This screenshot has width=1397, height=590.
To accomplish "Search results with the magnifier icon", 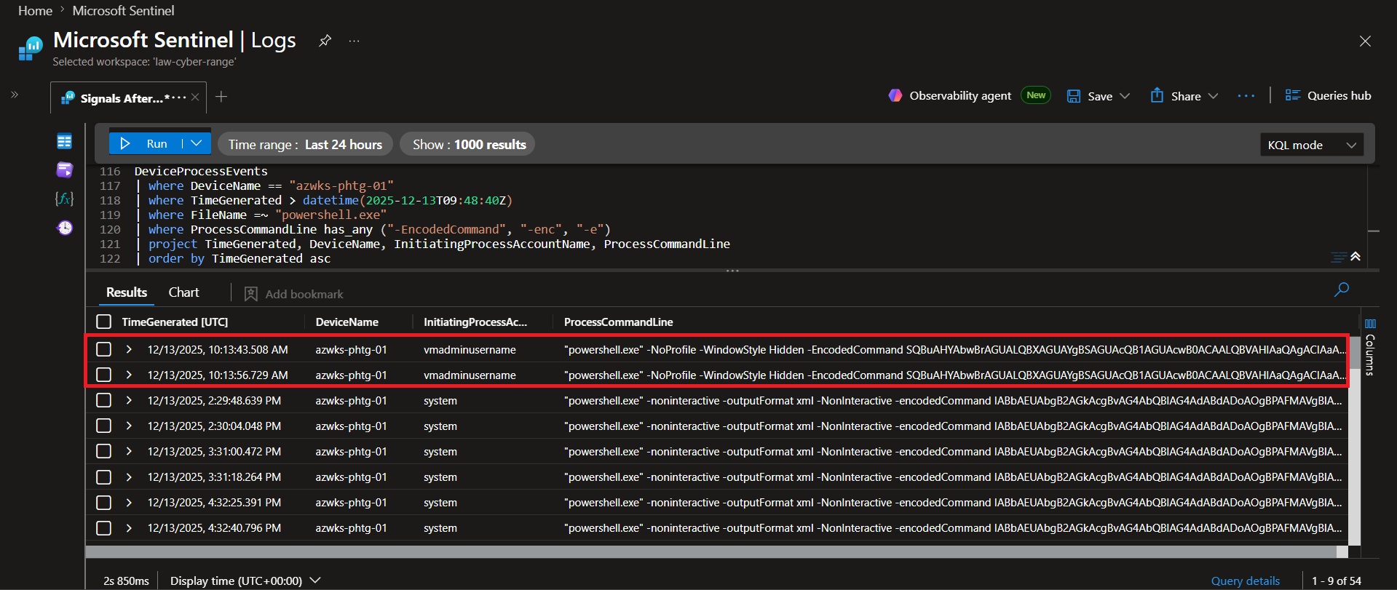I will [1341, 290].
